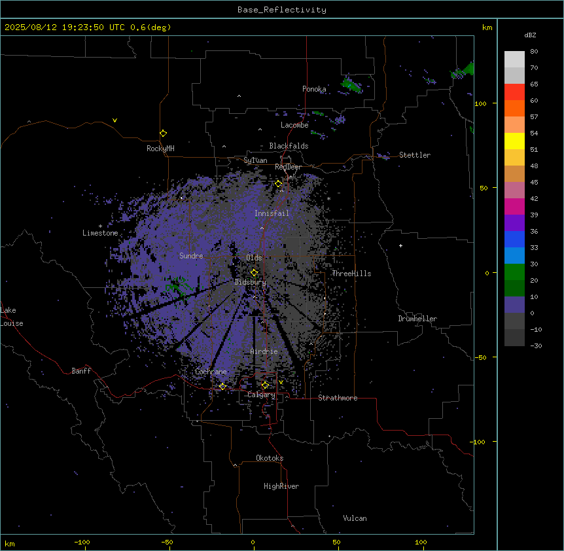This screenshot has height=551, width=564.
Task: Select the orange 57-60 dBZ legend swatch
Action: click(x=514, y=108)
